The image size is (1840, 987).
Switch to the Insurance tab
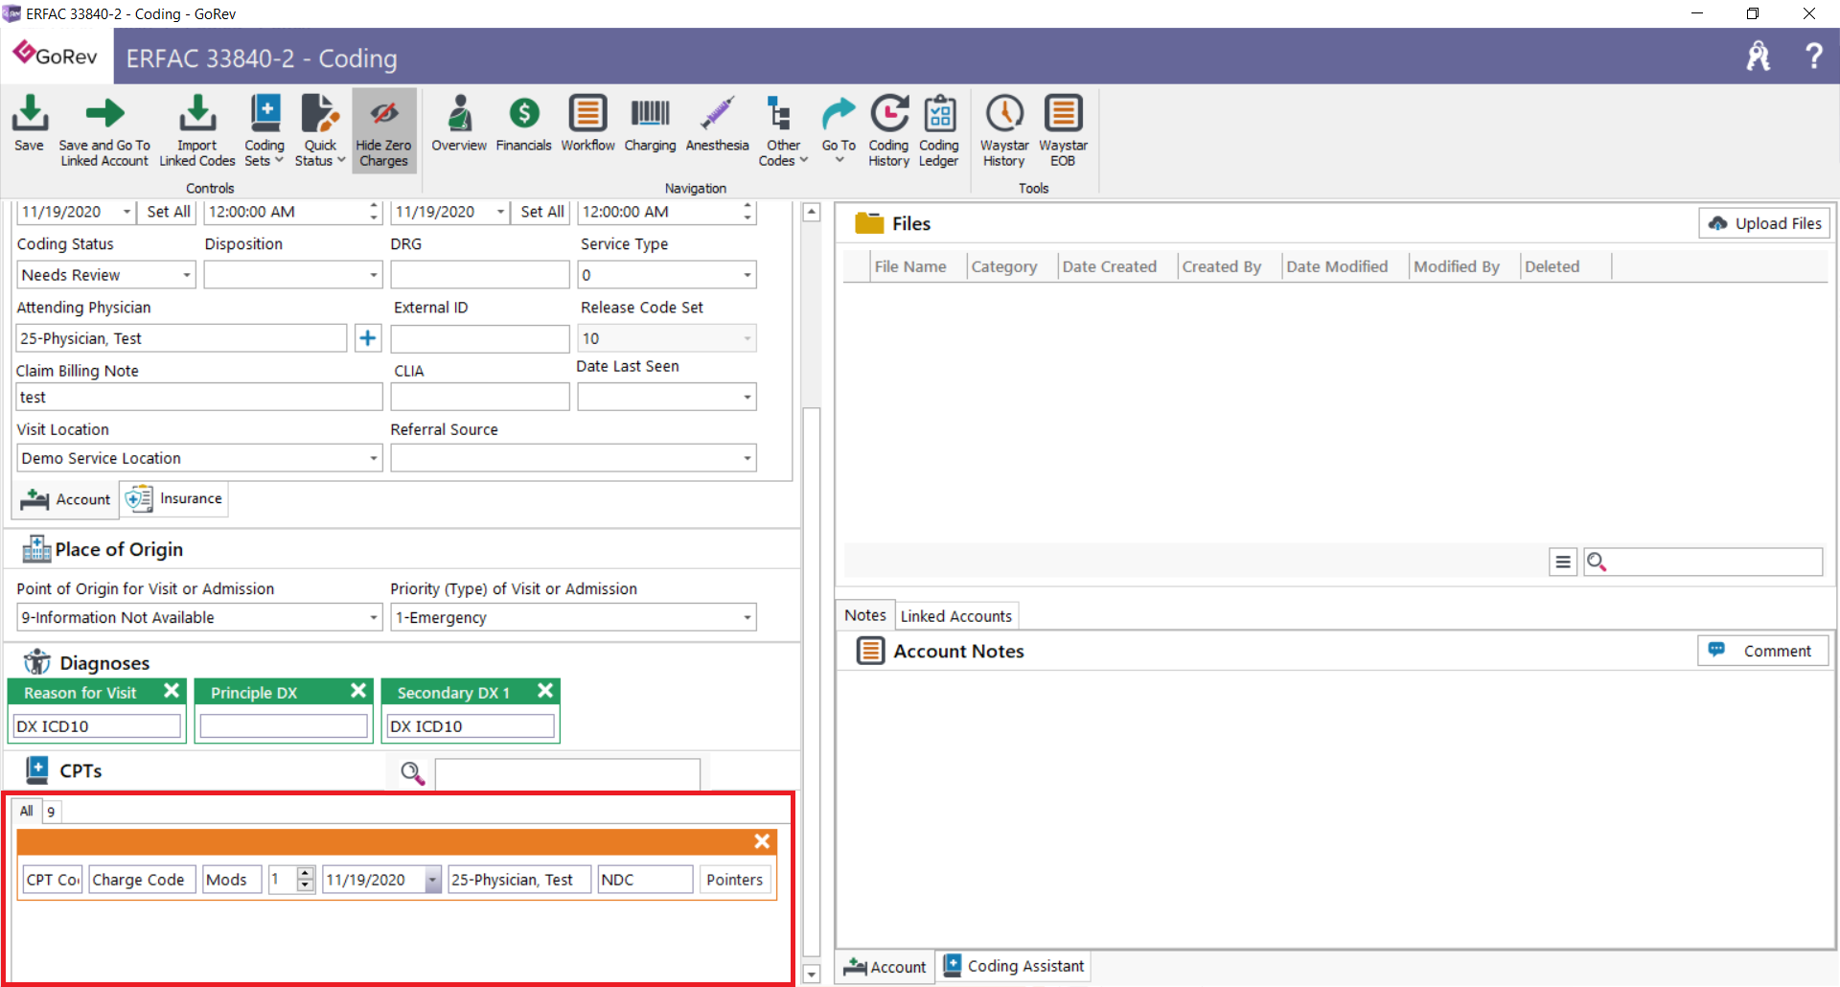pyautogui.click(x=174, y=499)
